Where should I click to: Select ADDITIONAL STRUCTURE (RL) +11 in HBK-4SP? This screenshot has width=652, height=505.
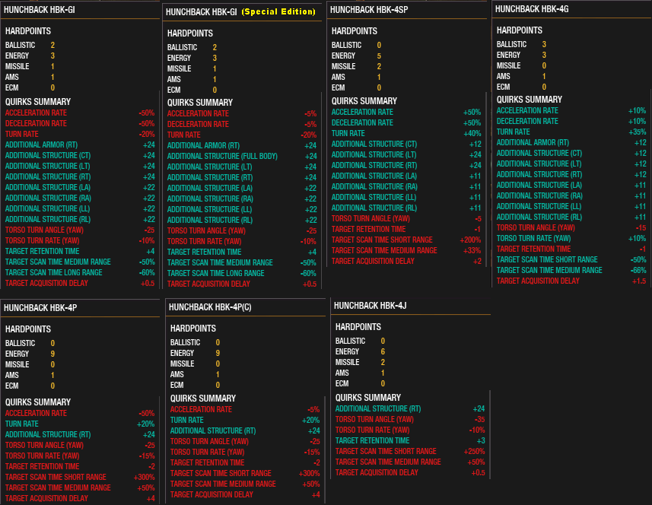click(406, 208)
